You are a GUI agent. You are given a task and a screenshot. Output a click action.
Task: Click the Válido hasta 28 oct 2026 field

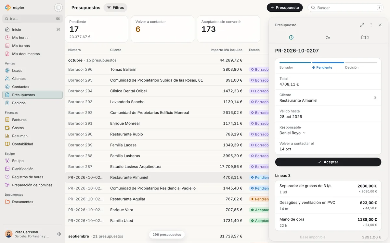328,114
